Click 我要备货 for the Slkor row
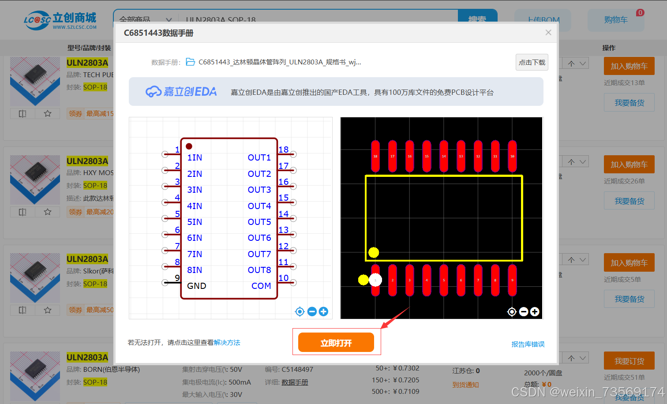 (x=629, y=299)
